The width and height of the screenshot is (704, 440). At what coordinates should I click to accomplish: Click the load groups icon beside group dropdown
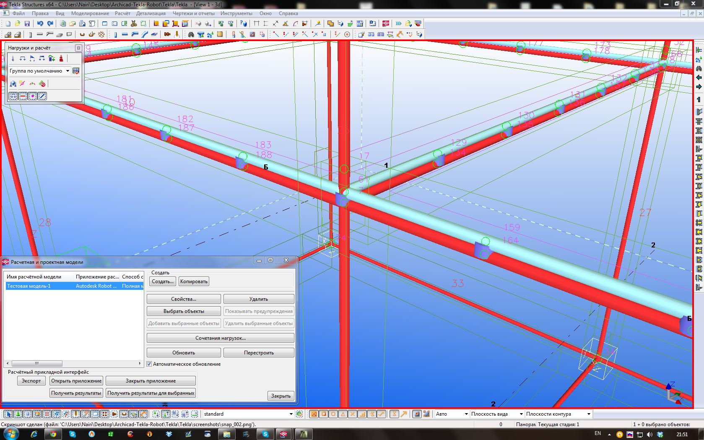coord(76,71)
